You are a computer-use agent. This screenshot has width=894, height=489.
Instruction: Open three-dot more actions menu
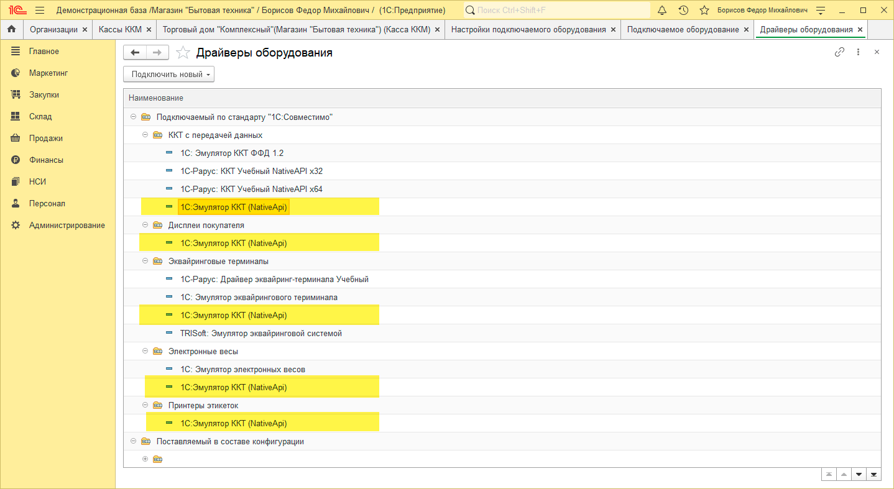pos(858,52)
